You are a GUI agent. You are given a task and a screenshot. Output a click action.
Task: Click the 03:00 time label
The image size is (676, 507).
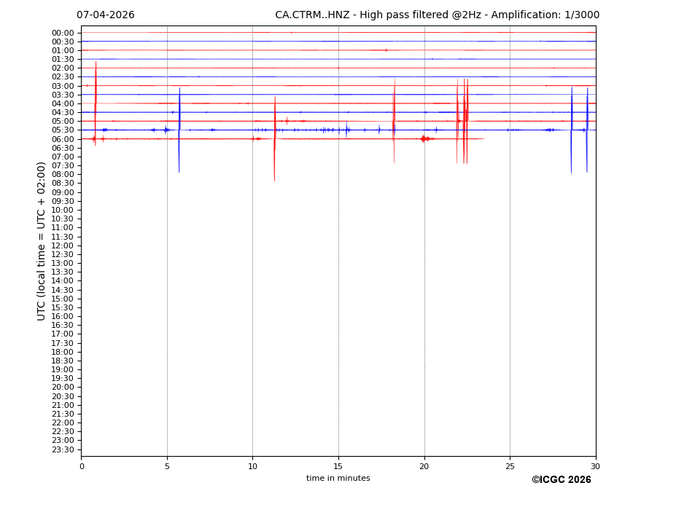click(x=63, y=86)
